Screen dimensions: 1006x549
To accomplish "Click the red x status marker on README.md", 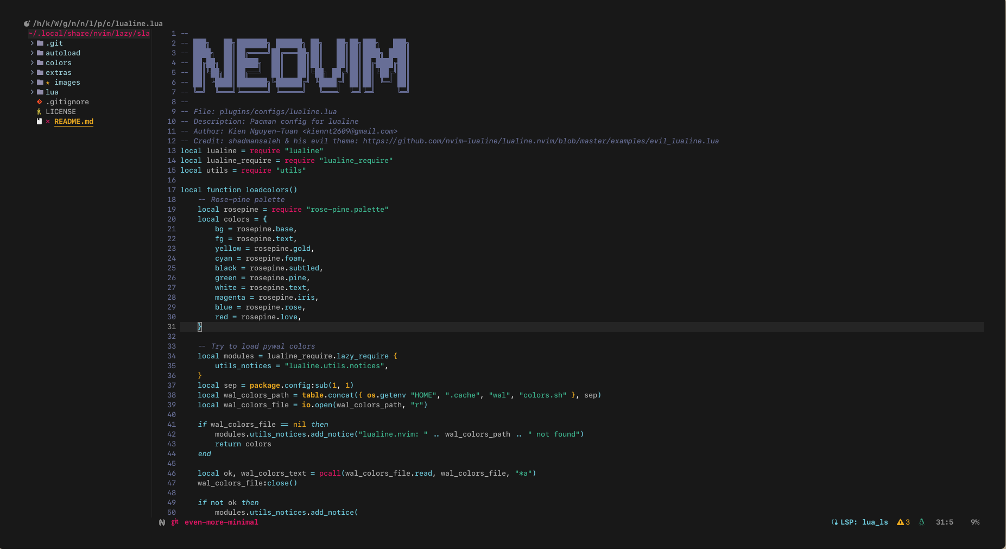I will pos(48,122).
